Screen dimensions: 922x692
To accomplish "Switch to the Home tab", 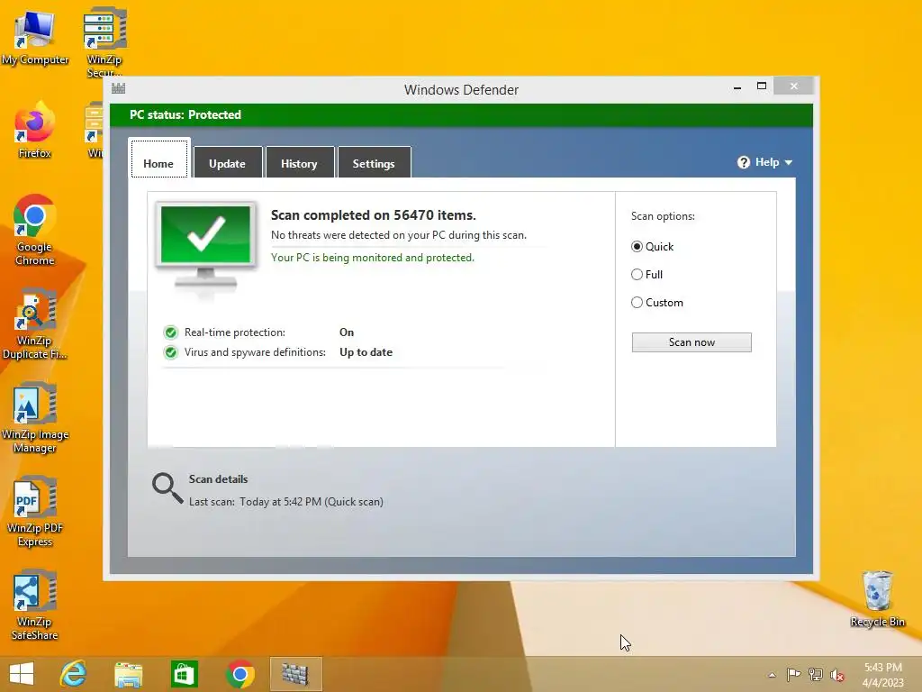I will [x=158, y=159].
